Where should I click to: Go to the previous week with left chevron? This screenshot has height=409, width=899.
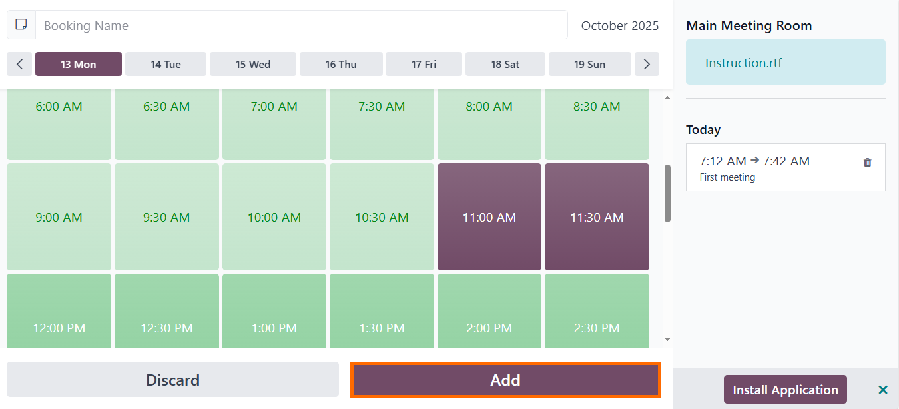coord(19,64)
